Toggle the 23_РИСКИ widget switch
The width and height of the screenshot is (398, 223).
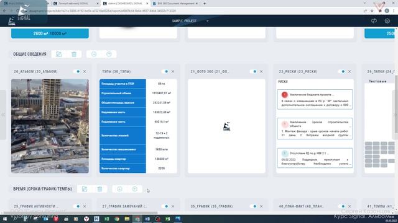point(342,72)
